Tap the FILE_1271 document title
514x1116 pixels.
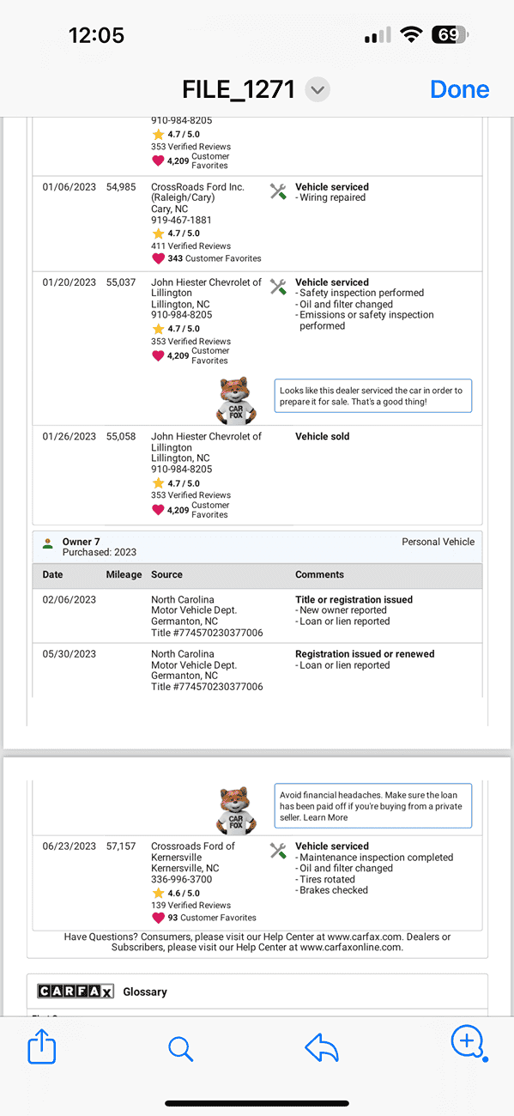pos(239,89)
